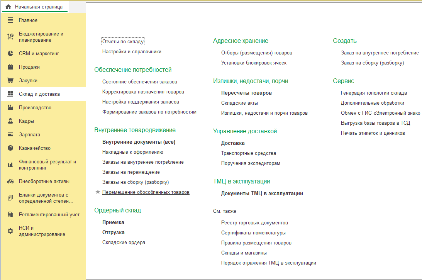Click the Кадры person icon
Screen dimensions: 422x280
tap(10, 121)
